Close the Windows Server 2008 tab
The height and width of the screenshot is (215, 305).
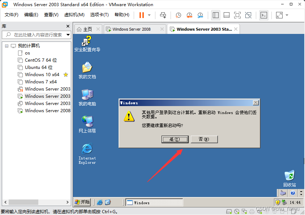[x=162, y=29]
